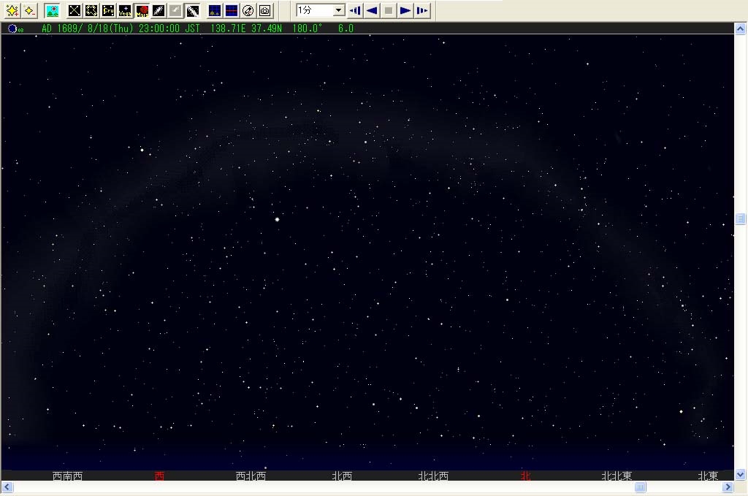Toggle the galaxy/nebula display icon
Image resolution: width=748 pixels, height=496 pixels.
[x=159, y=10]
